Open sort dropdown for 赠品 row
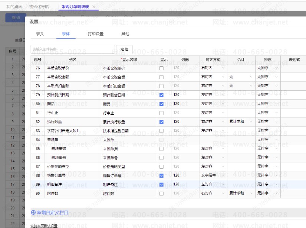 click(267, 104)
